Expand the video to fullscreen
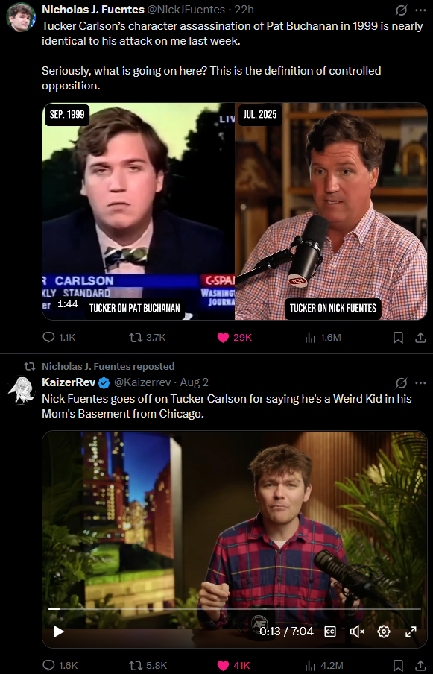Image resolution: width=433 pixels, height=674 pixels. point(411,631)
